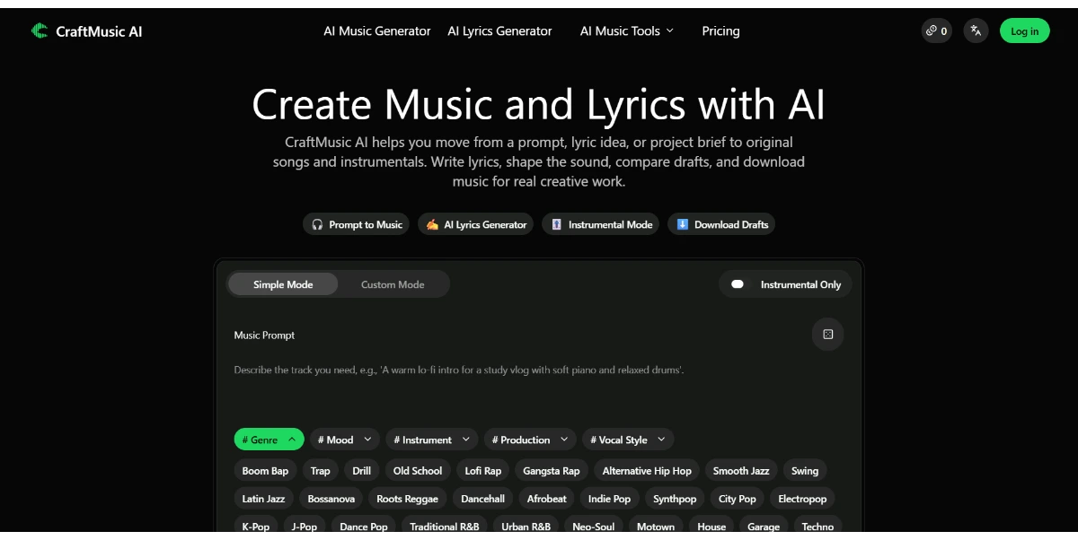1078x540 pixels.
Task: Open AI Lyrics Generator in navigation
Action: click(x=499, y=30)
